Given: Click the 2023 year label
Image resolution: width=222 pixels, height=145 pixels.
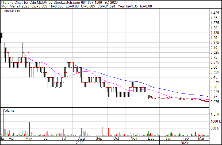Looking at the screenshot, I should pos(183,143).
